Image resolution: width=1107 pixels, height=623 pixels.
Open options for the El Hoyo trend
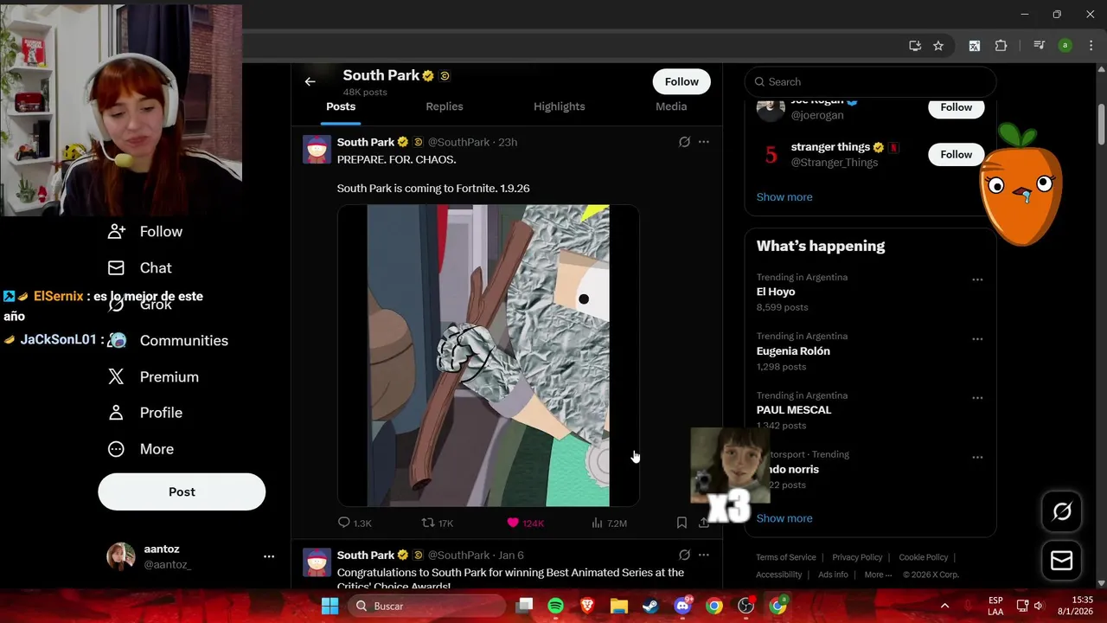tap(977, 279)
